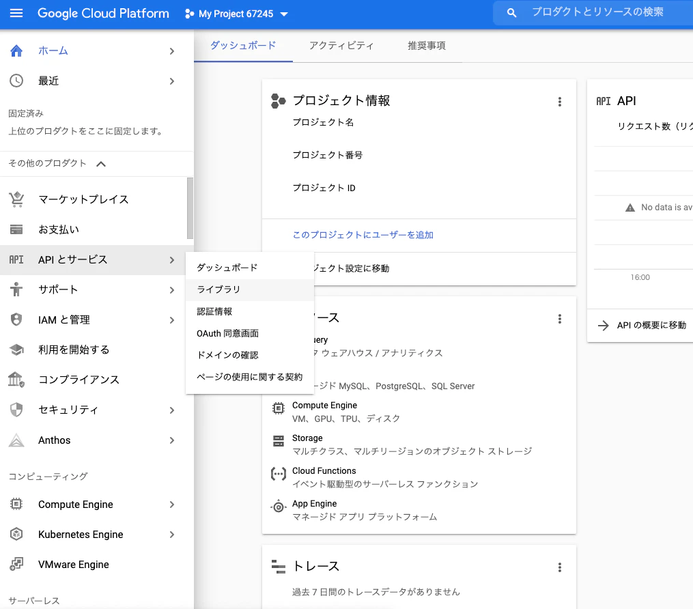Click the API の概要に移動 link
693x609 pixels.
651,325
